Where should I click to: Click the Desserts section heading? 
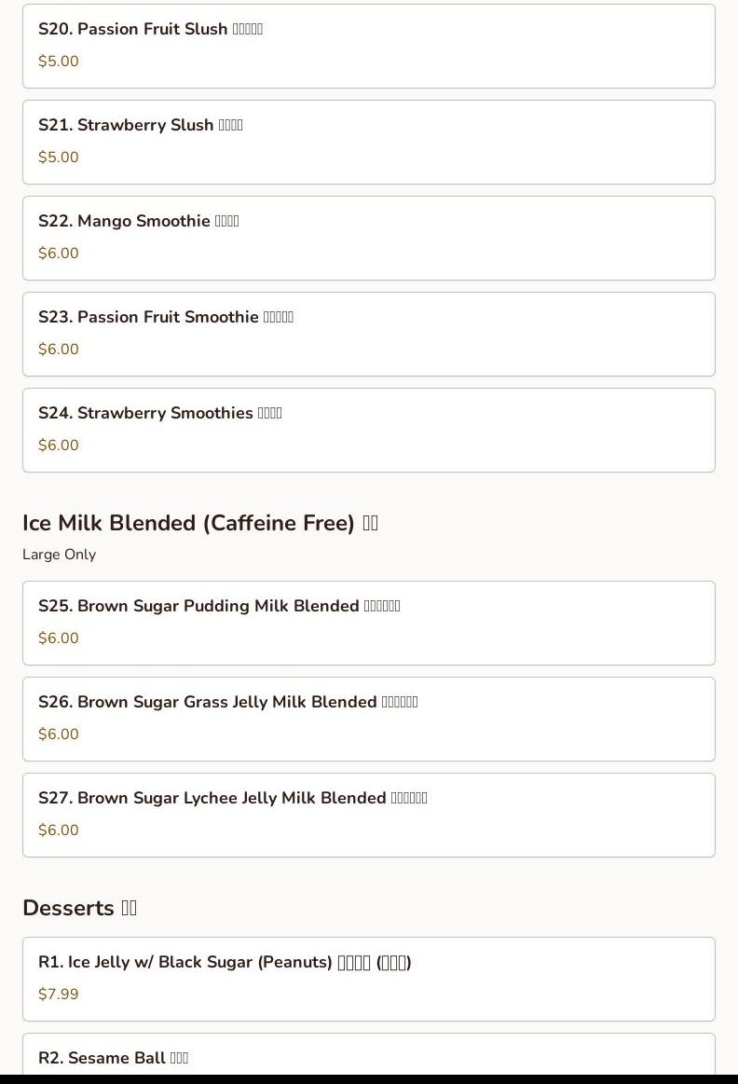point(79,908)
